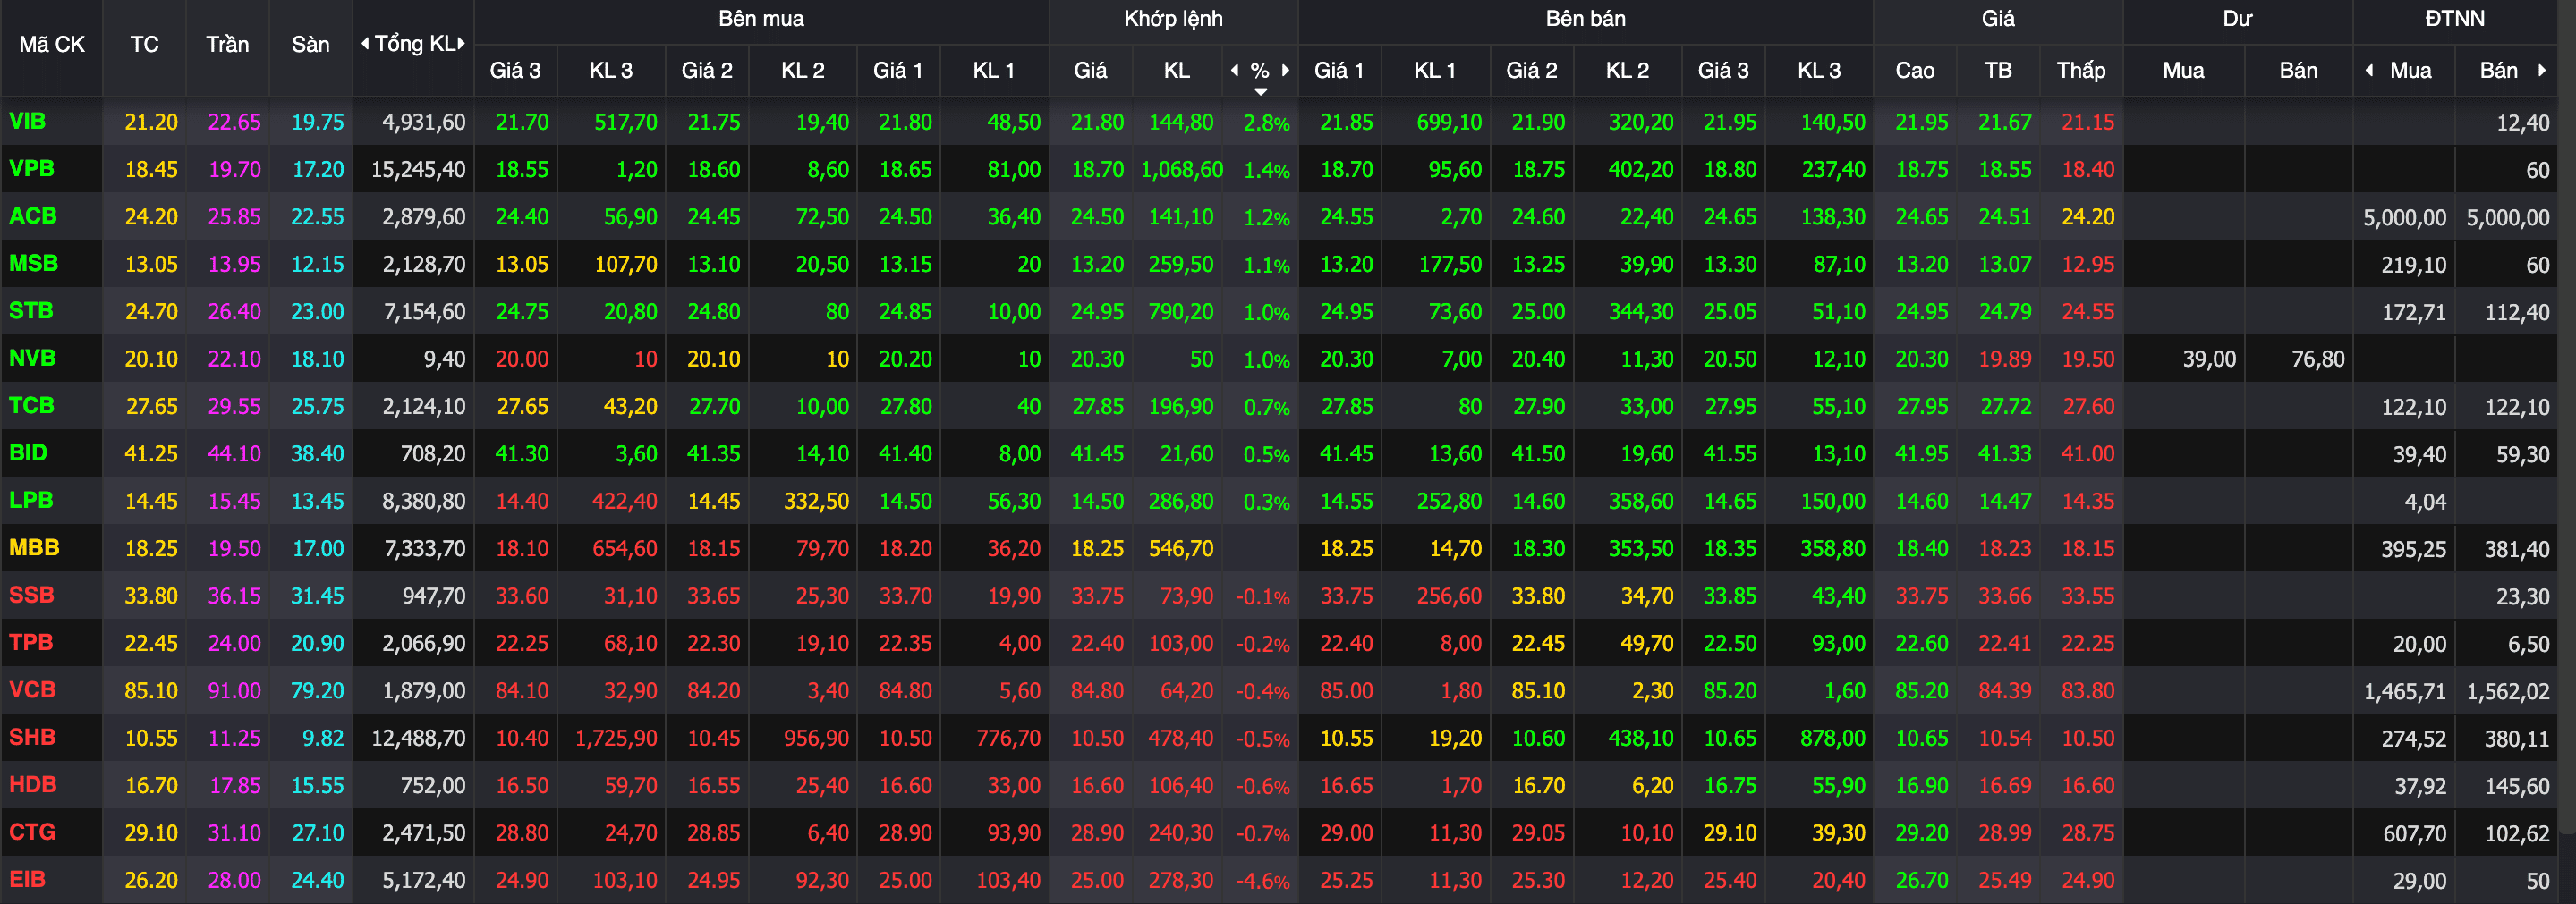
Task: Click the TC column header
Action: pos(144,44)
